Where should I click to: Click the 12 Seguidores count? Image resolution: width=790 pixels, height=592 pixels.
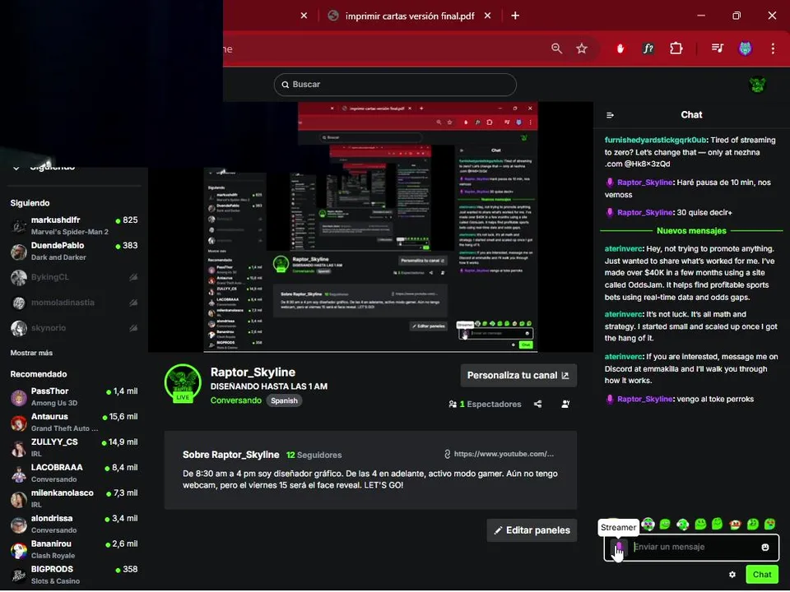(314, 456)
